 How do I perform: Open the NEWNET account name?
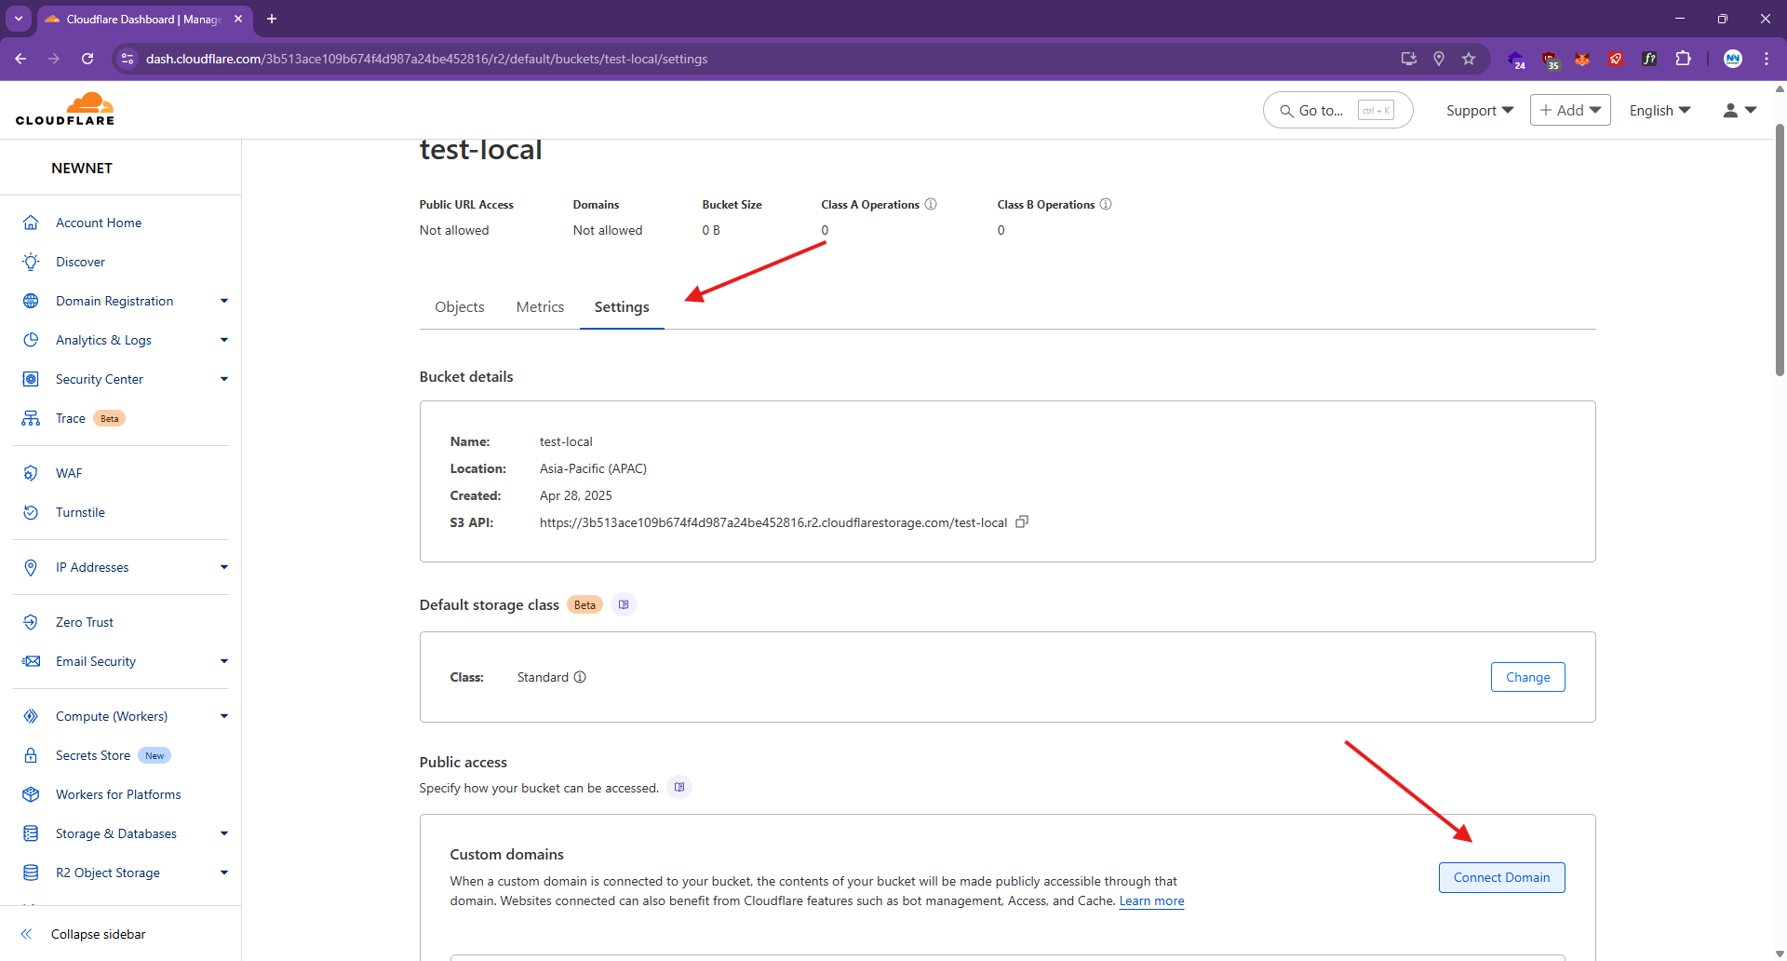coord(82,169)
